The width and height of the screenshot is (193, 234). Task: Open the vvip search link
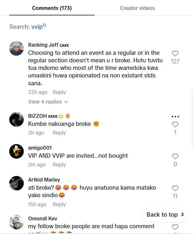(37, 27)
